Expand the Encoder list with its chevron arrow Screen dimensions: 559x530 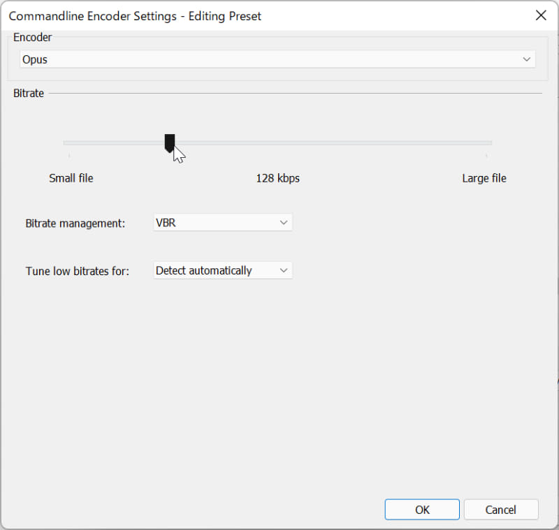pyautogui.click(x=526, y=59)
